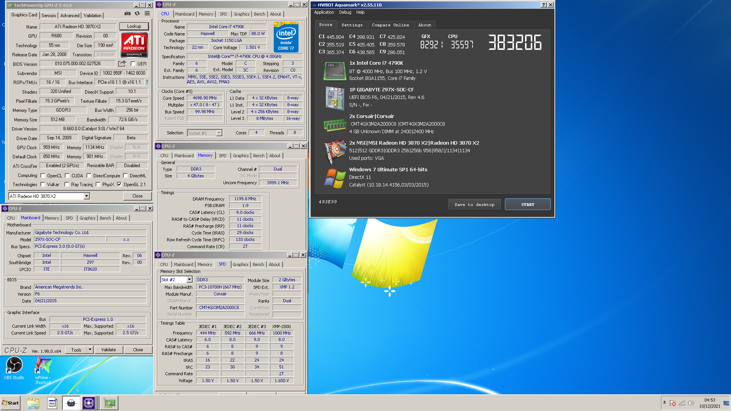731x411 pixels.
Task: Open the Validation tab in GPU-Z
Action: 93,16
